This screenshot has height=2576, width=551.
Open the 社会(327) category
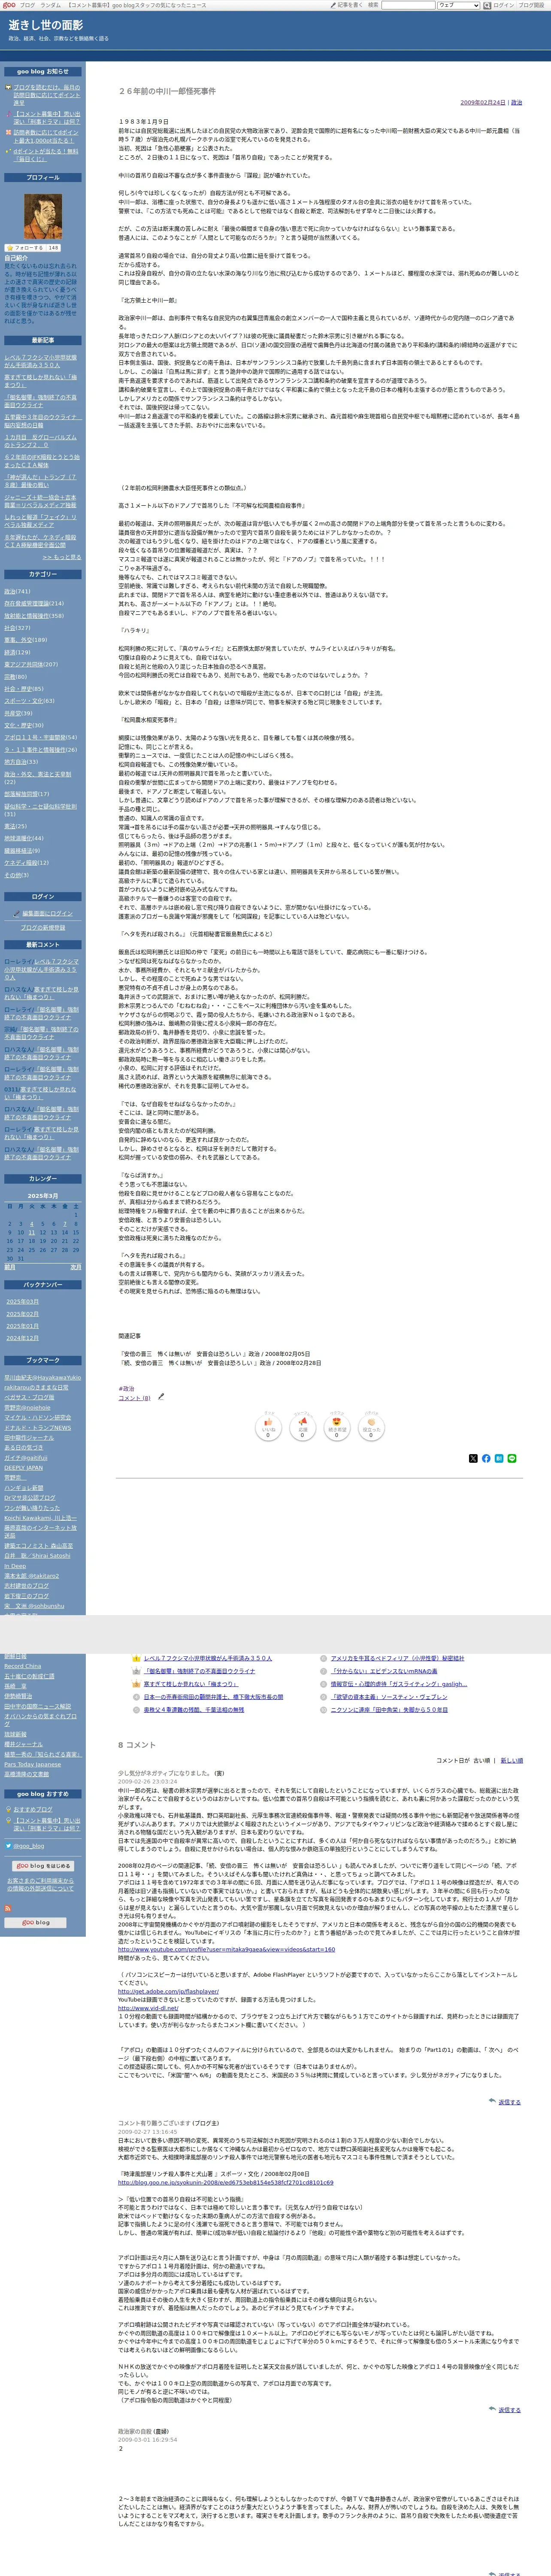point(17,628)
